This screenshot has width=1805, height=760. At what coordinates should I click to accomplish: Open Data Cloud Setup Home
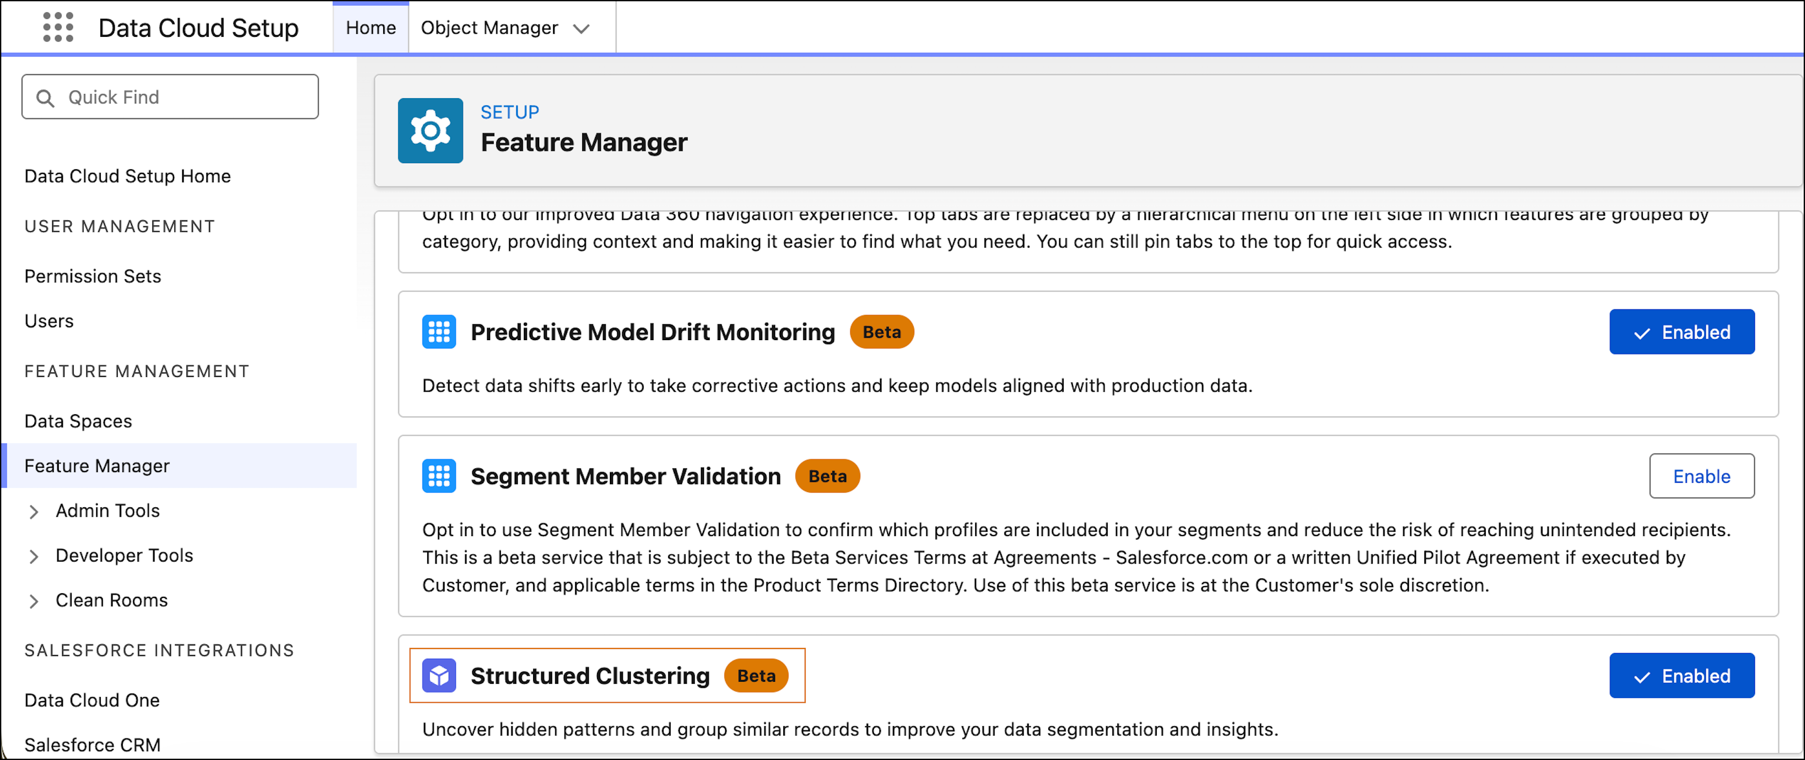[127, 176]
